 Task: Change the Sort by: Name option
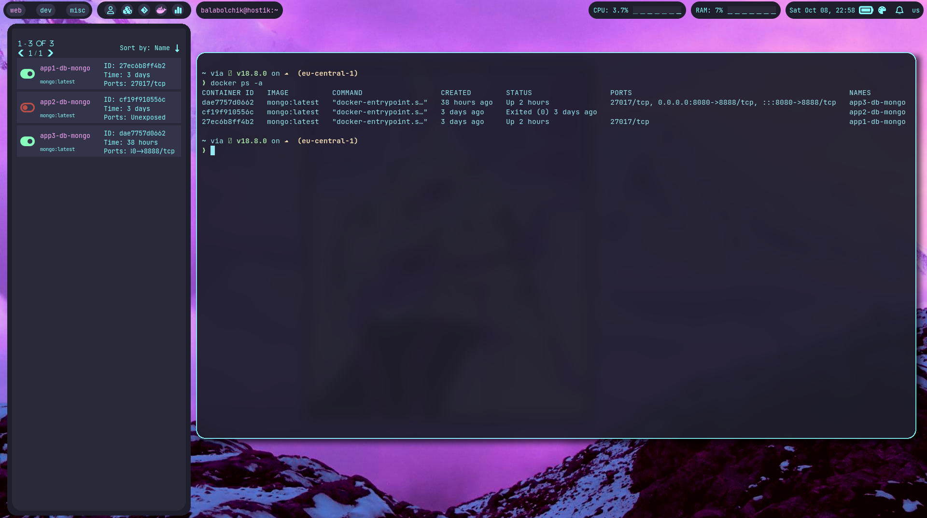145,48
